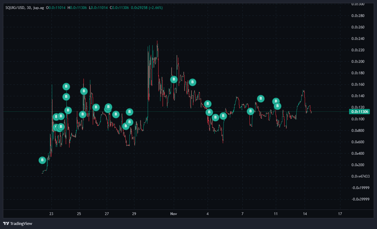Click the 7 date label on time axis

(243, 214)
